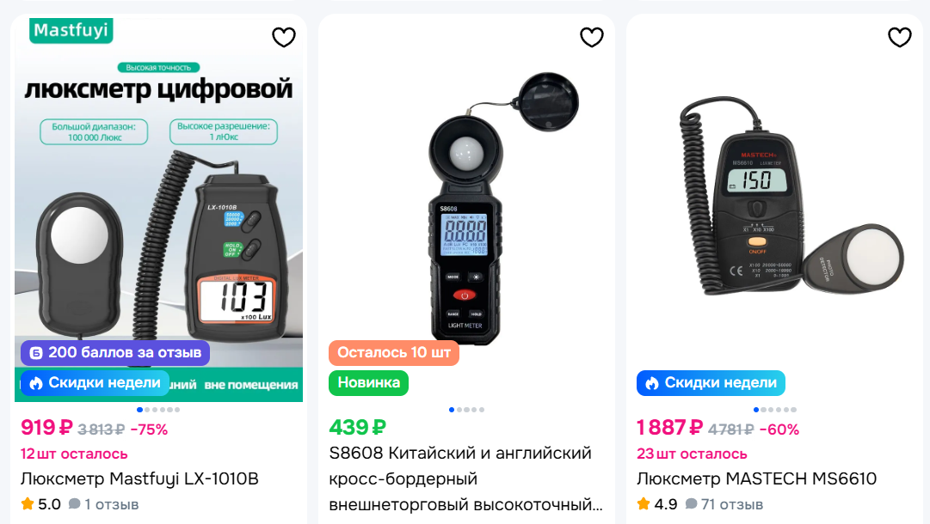
Task: Open Люксметр MASTECH MS6610 product title
Action: coord(757,478)
